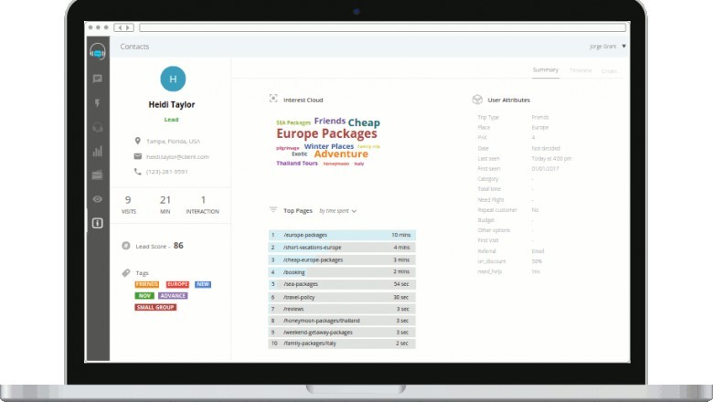Open the 'by time spent' sort dropdown
Image resolution: width=713 pixels, height=402 pixels.
coord(337,211)
